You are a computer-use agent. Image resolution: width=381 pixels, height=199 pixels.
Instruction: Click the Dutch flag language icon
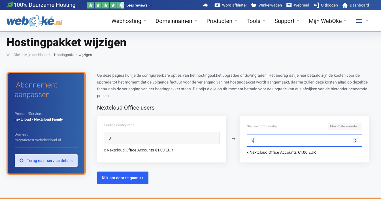pos(359,21)
